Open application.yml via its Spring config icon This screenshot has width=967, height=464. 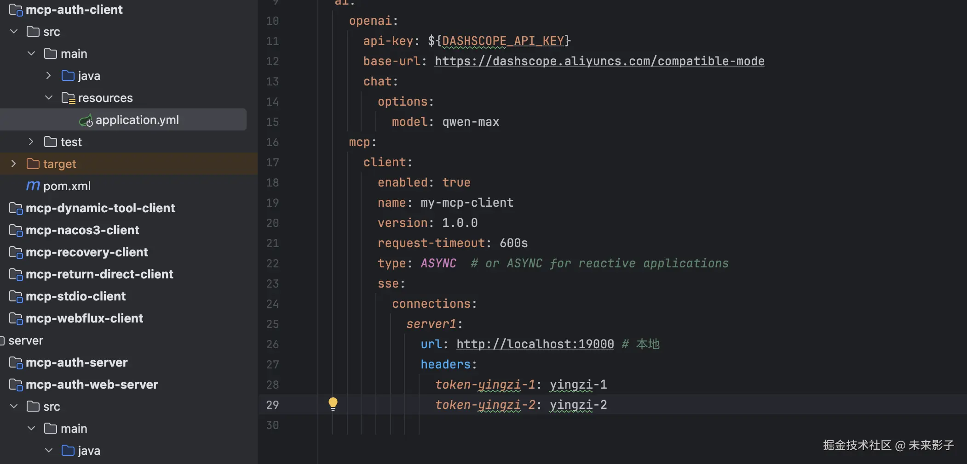(x=86, y=120)
